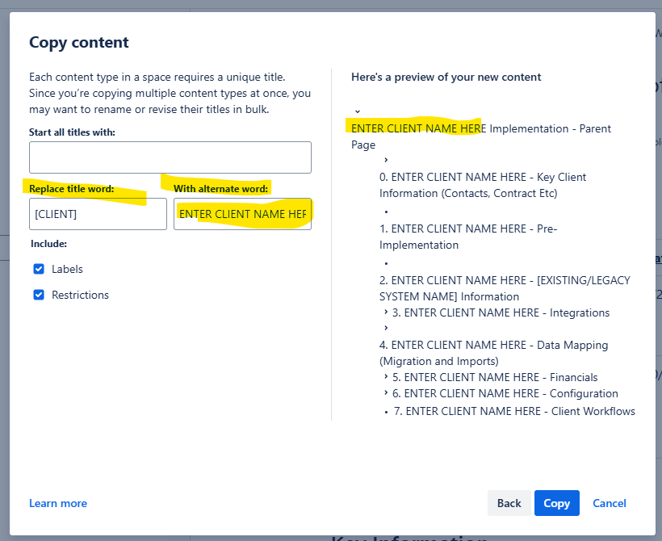The height and width of the screenshot is (541, 662).
Task: Click the blue Copy button
Action: [x=556, y=503]
